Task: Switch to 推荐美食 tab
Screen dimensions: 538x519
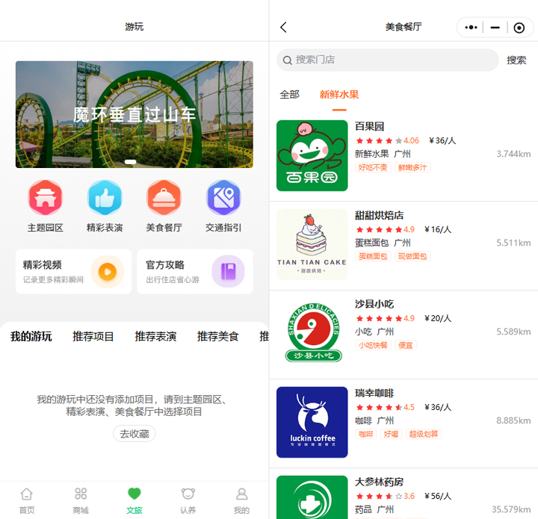Action: (217, 336)
